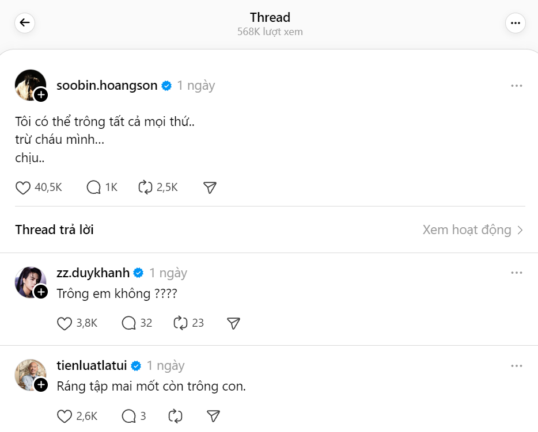Screen dimensions: 538x432
Task: Open the three-dot menu on soobin.hoangson's post
Action: point(516,85)
